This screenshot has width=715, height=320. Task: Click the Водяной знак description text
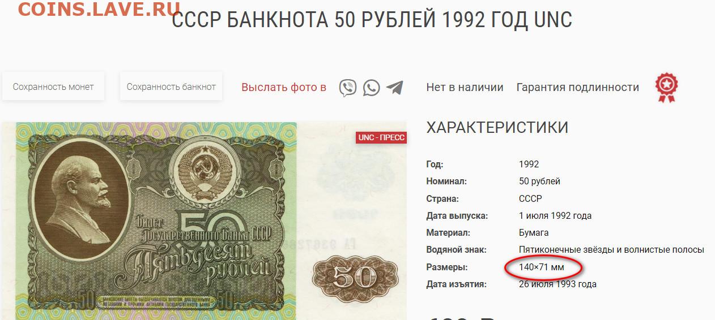[x=611, y=249]
